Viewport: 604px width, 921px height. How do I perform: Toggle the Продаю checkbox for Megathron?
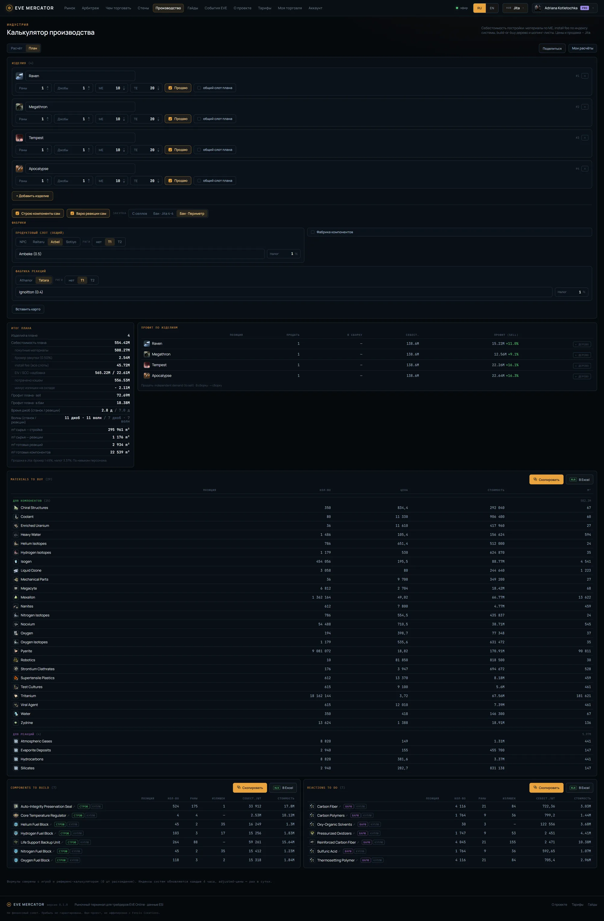coord(170,119)
